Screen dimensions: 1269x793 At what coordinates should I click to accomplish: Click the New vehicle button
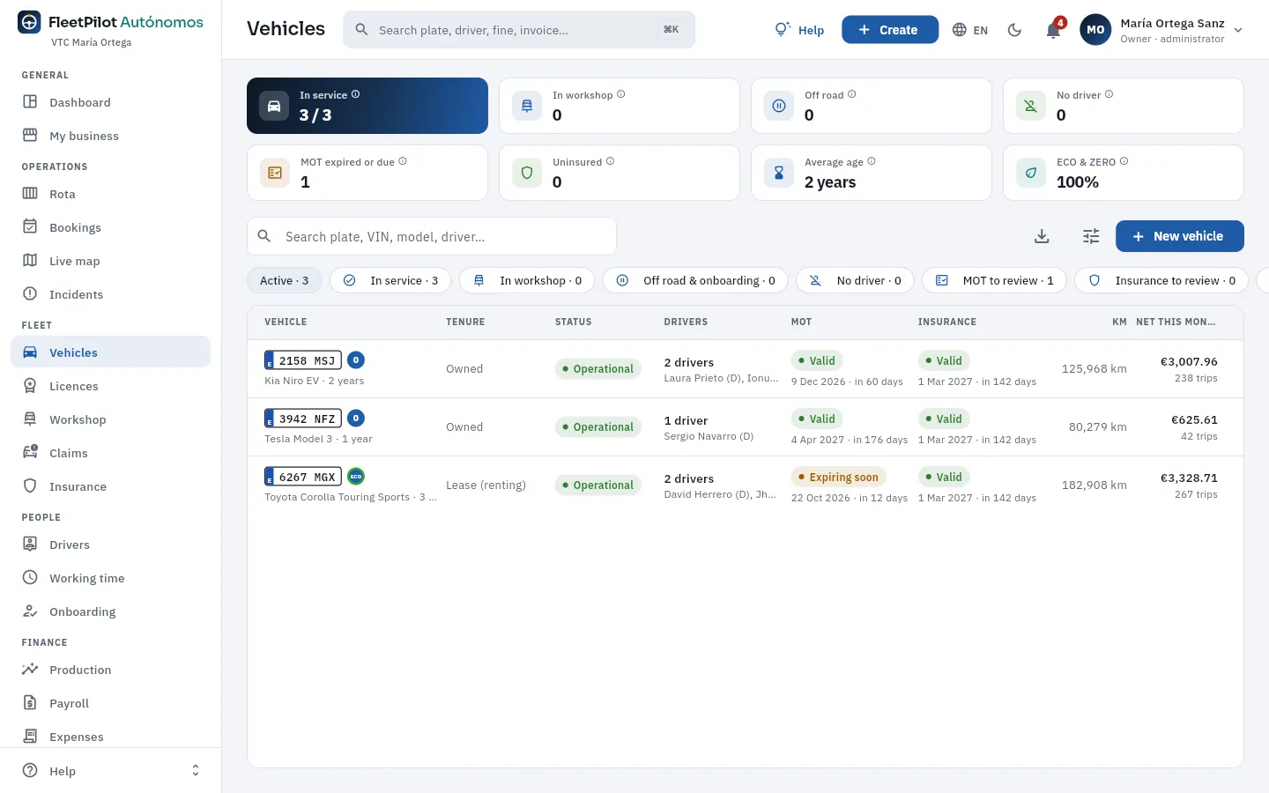click(x=1180, y=236)
